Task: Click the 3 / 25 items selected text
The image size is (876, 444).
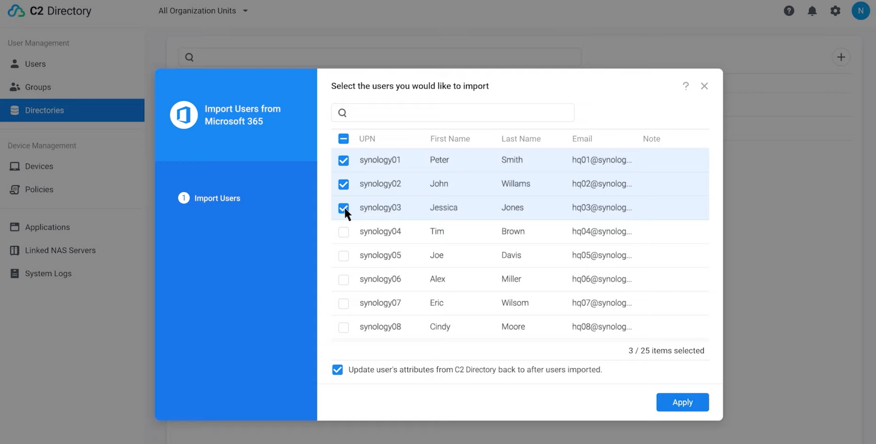Action: click(666, 351)
